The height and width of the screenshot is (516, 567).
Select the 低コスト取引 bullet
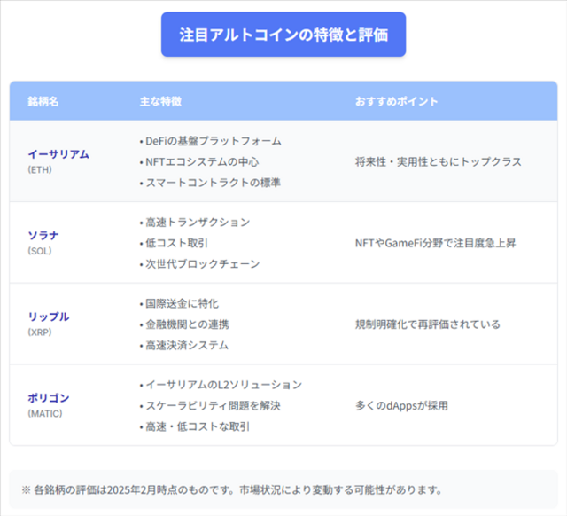click(x=174, y=243)
